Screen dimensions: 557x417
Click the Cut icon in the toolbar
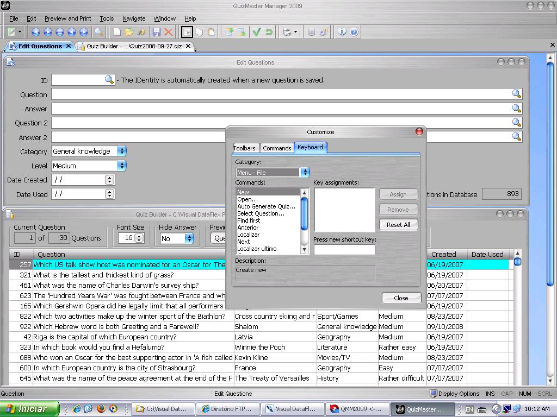[187, 32]
